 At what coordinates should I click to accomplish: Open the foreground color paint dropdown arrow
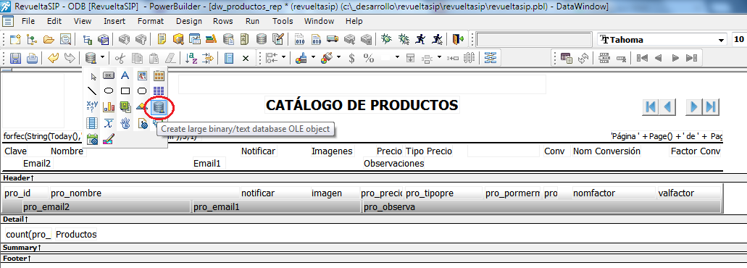[x=339, y=58]
